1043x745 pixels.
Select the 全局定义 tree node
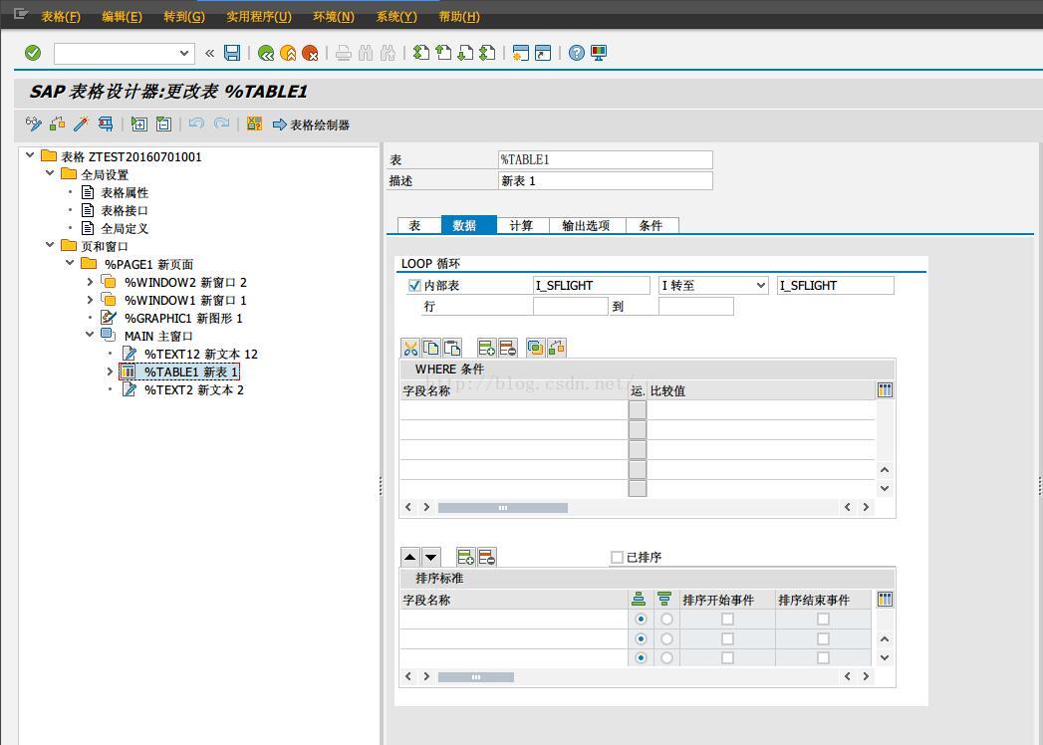click(x=125, y=229)
